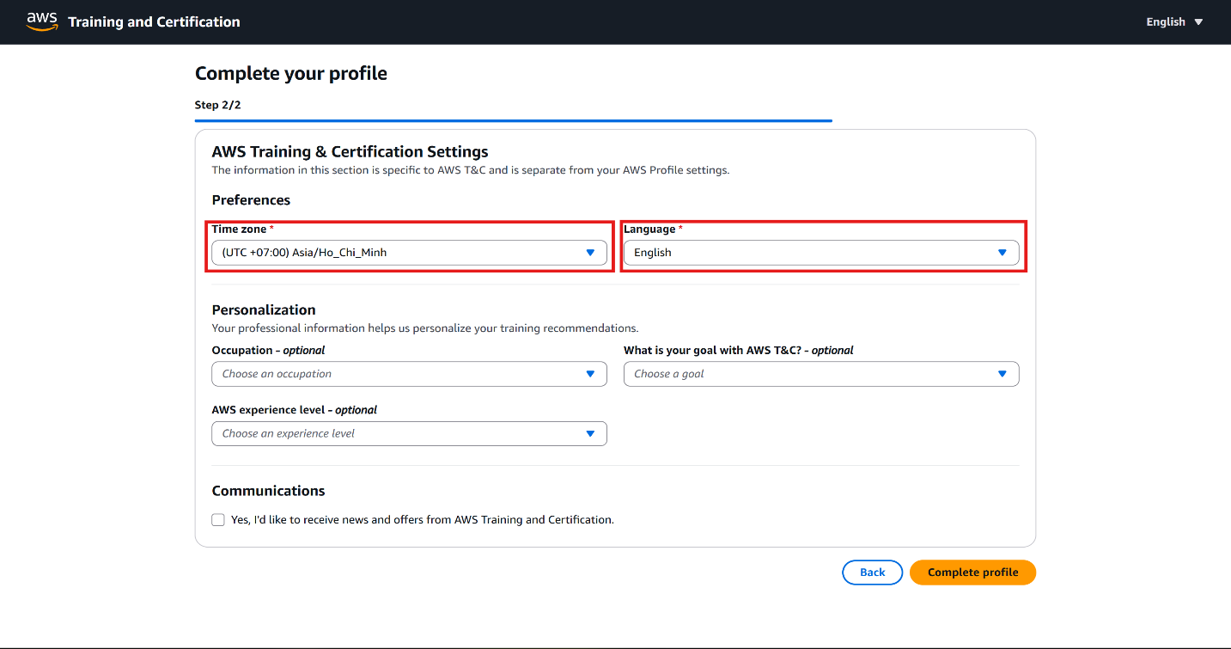Viewport: 1231px width, 649px height.
Task: Click the "Step 2/2" label
Action: point(218,105)
